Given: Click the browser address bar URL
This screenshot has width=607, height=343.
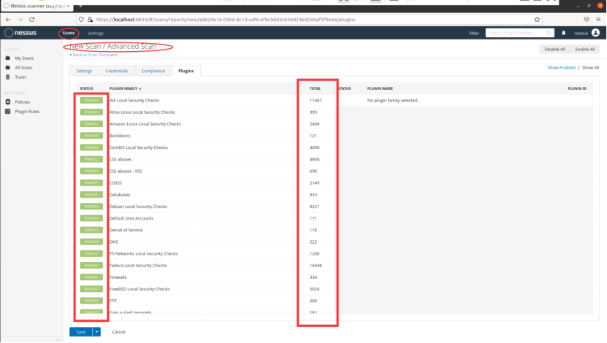Looking at the screenshot, I should (226, 19).
